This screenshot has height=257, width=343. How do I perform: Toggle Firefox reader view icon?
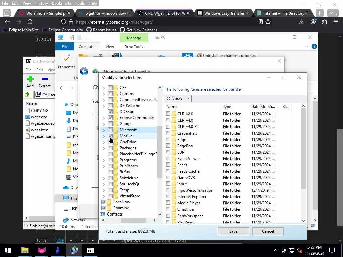[260, 22]
